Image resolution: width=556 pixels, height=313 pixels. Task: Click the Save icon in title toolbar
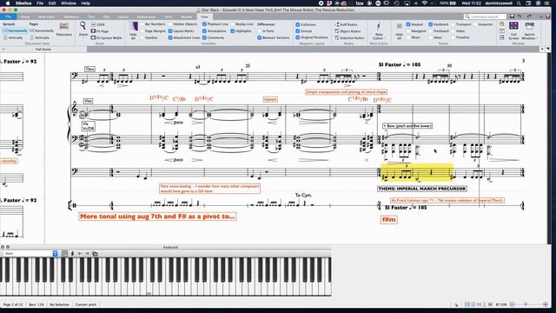click(512, 17)
